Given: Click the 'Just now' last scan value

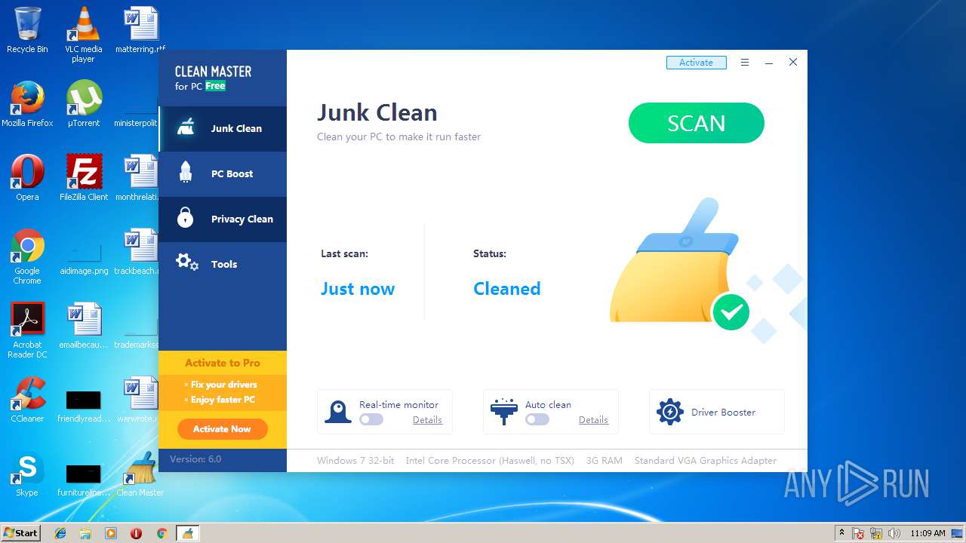Looking at the screenshot, I should tap(358, 289).
